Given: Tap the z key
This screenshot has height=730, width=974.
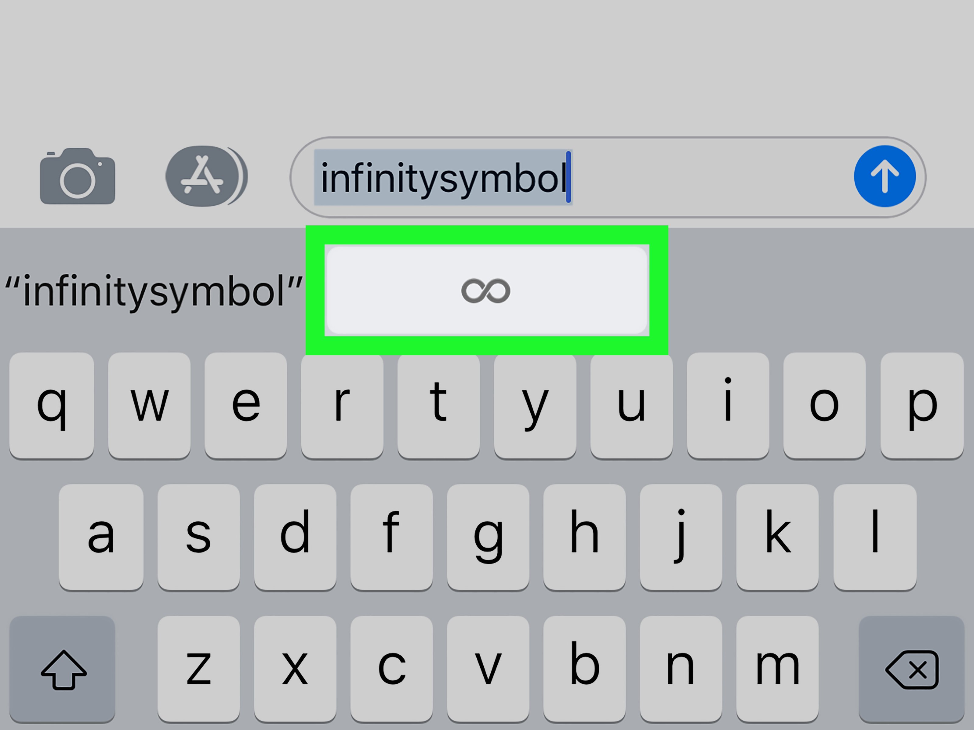Looking at the screenshot, I should [198, 669].
